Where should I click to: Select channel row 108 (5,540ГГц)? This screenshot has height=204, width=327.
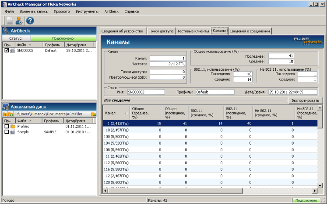(210, 150)
